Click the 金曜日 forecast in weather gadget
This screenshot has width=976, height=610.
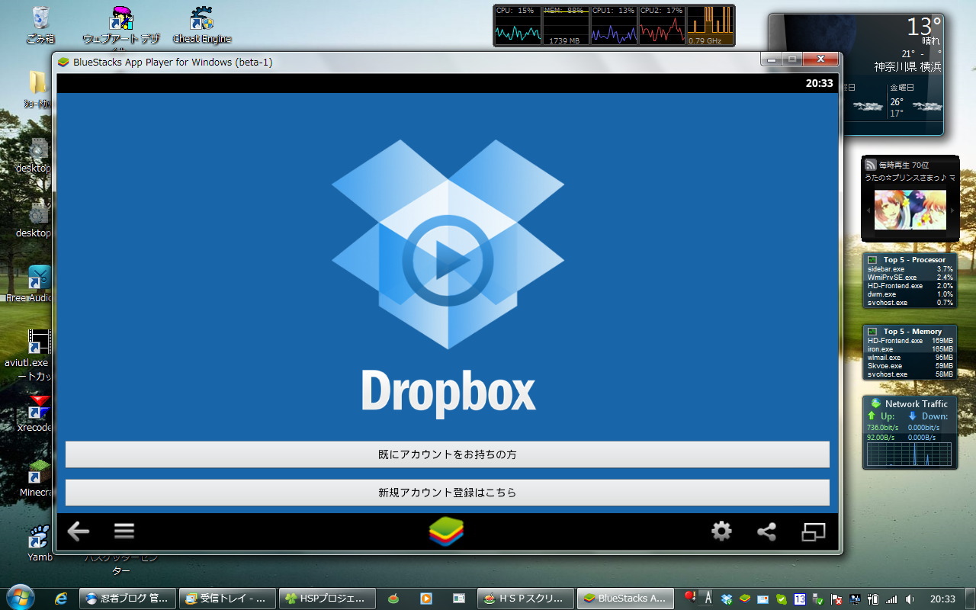pyautogui.click(x=916, y=101)
